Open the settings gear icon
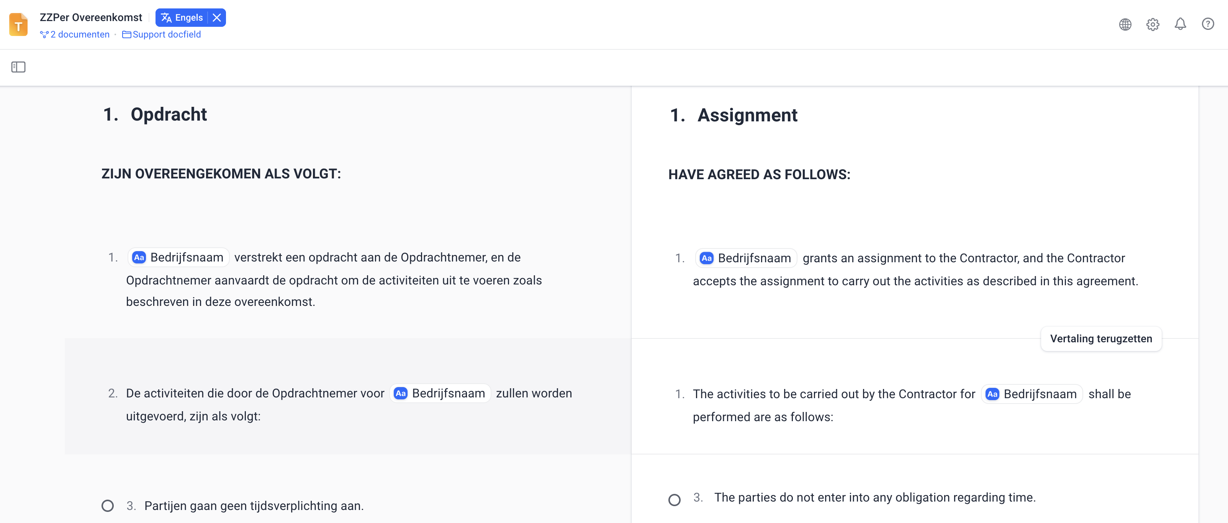Image resolution: width=1228 pixels, height=523 pixels. 1152,24
